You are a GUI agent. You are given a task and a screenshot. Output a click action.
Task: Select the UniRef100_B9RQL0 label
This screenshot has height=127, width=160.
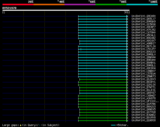(143, 55)
